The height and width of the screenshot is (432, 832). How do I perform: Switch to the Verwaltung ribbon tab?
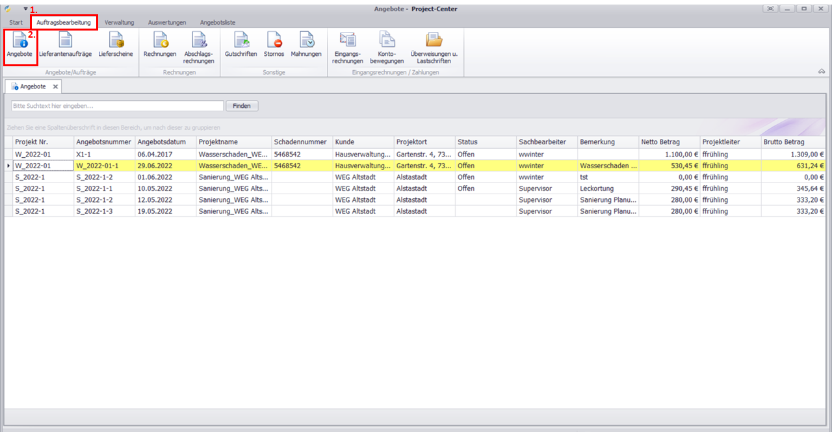(x=119, y=23)
